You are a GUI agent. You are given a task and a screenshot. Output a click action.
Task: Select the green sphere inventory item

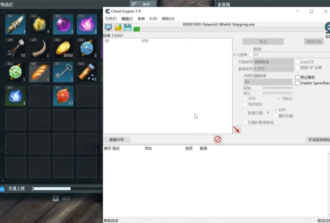[x=16, y=72]
